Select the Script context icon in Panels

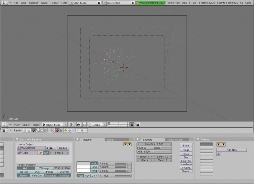click(29, 130)
